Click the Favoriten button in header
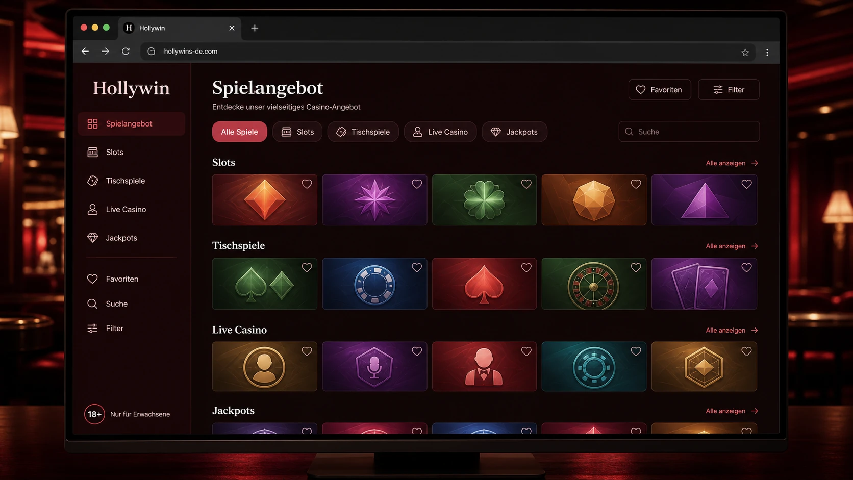This screenshot has width=853, height=480. pos(659,90)
